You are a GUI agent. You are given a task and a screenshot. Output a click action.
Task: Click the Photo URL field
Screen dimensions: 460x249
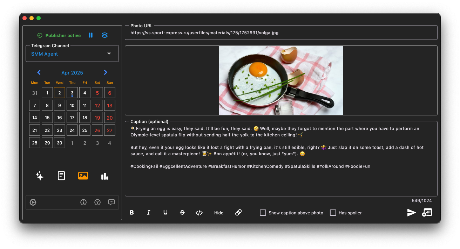(281, 33)
